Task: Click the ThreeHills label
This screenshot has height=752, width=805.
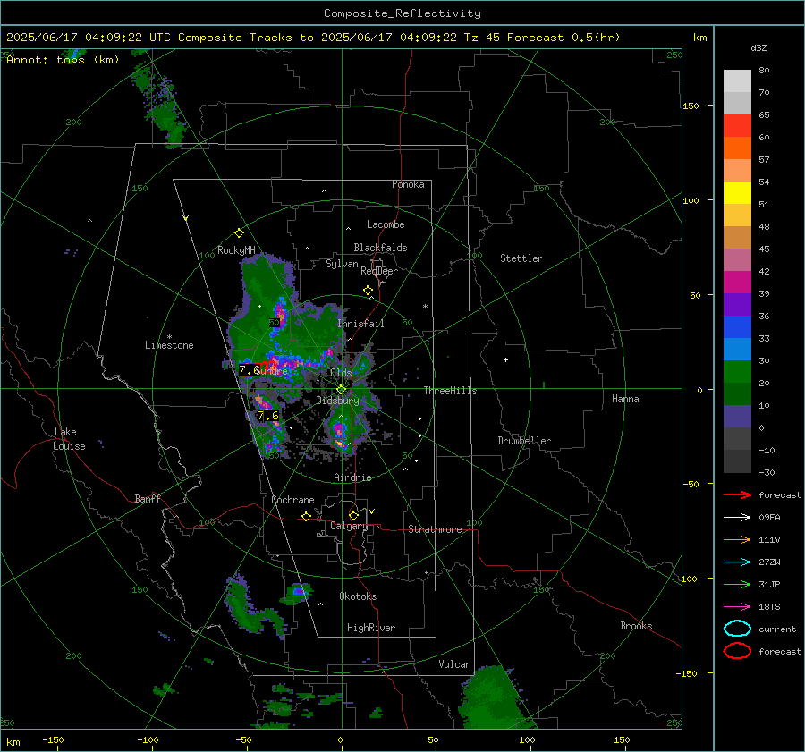Action: pyautogui.click(x=450, y=391)
